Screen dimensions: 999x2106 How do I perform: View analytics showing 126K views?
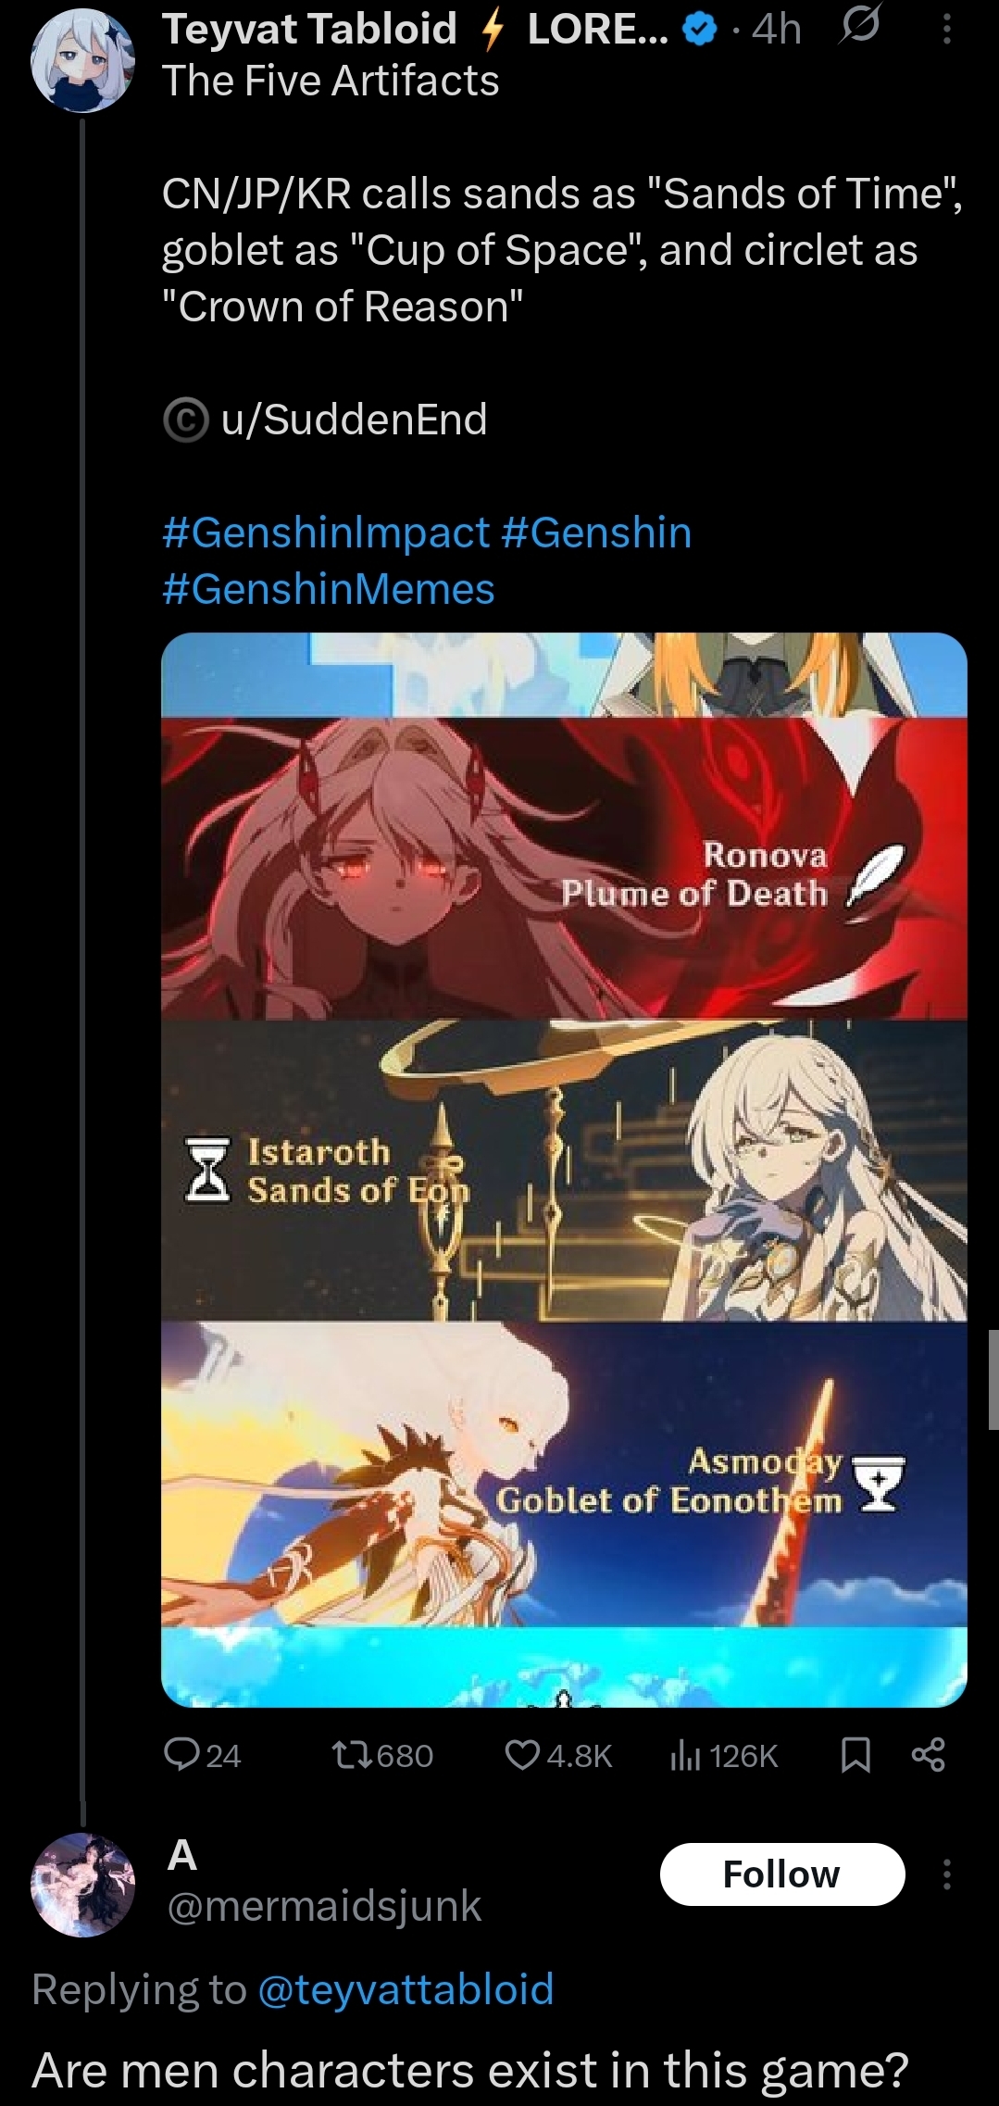click(723, 1755)
